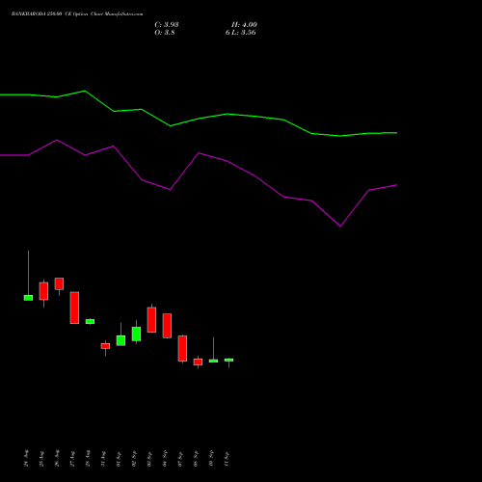This screenshot has width=482, height=482.
Task: Click the 11 Sep last green candlestick
Action: 228,361
